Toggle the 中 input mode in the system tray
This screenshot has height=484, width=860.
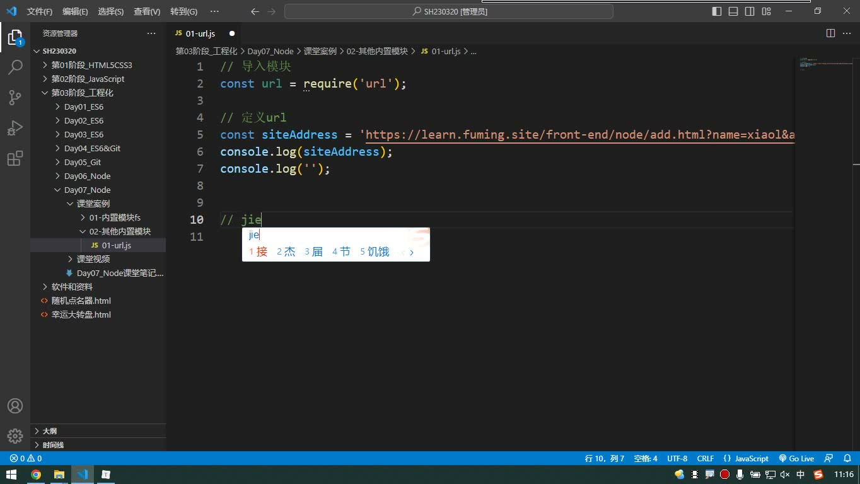[801, 475]
